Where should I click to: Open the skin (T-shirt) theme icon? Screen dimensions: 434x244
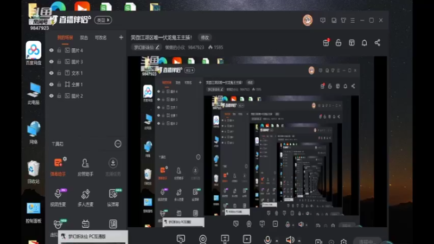click(343, 20)
